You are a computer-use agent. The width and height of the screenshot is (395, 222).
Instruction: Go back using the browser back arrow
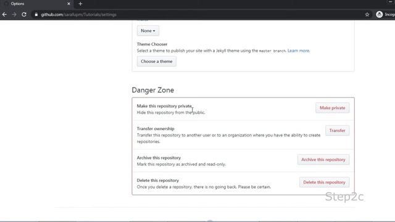pos(4,15)
